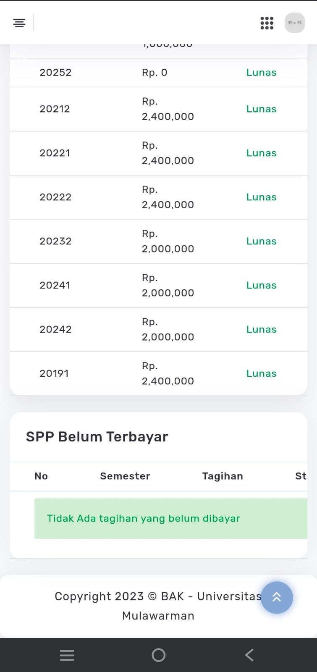Click the Tagihan column header
The width and height of the screenshot is (317, 672).
tap(223, 476)
